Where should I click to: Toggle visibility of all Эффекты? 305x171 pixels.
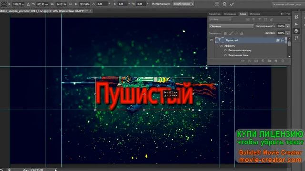221,46
